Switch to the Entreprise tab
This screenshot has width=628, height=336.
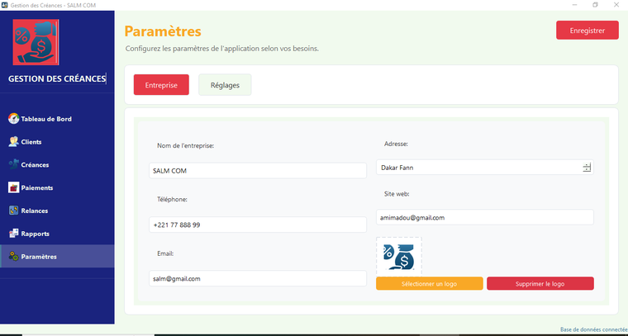tap(161, 85)
